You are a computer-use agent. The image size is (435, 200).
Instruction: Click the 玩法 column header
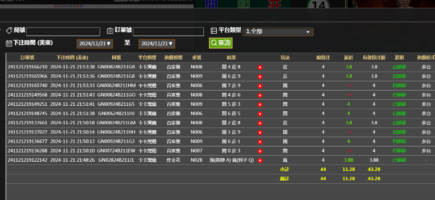[285, 58]
